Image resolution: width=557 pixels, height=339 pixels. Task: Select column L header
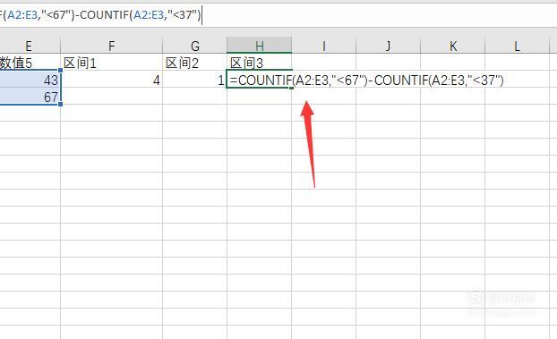518,46
